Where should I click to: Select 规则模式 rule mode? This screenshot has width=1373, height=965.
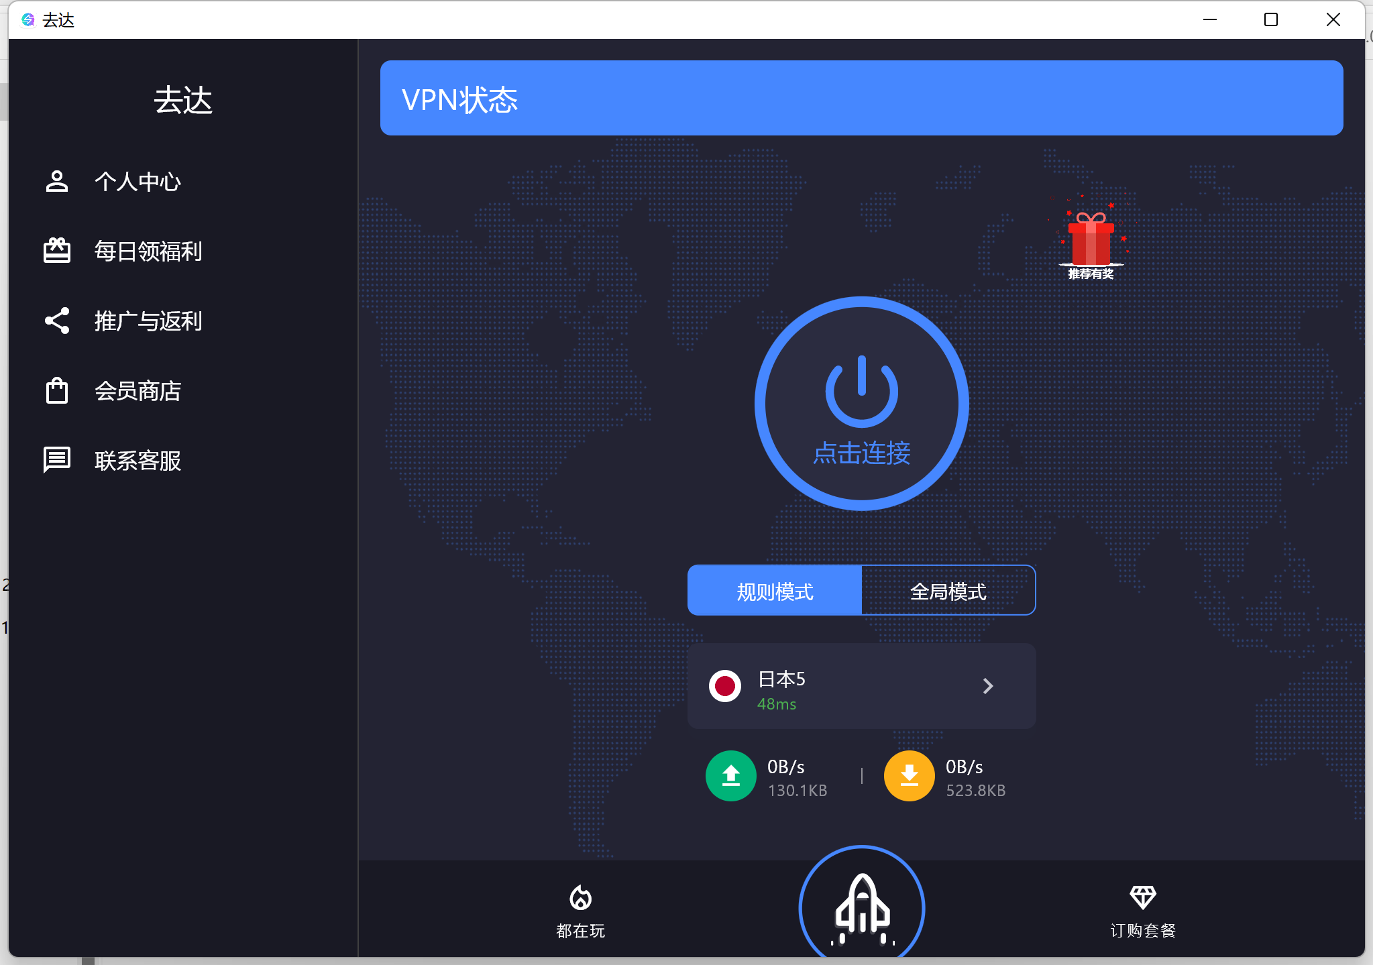[775, 591]
